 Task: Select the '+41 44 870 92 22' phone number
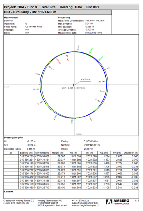80,201
